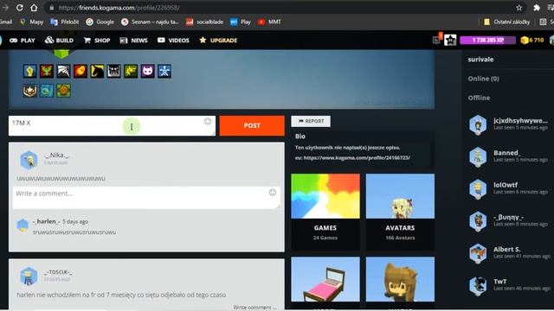This screenshot has width=554, height=311.
Task: Click the orange turtle badge icon
Action: point(63,91)
